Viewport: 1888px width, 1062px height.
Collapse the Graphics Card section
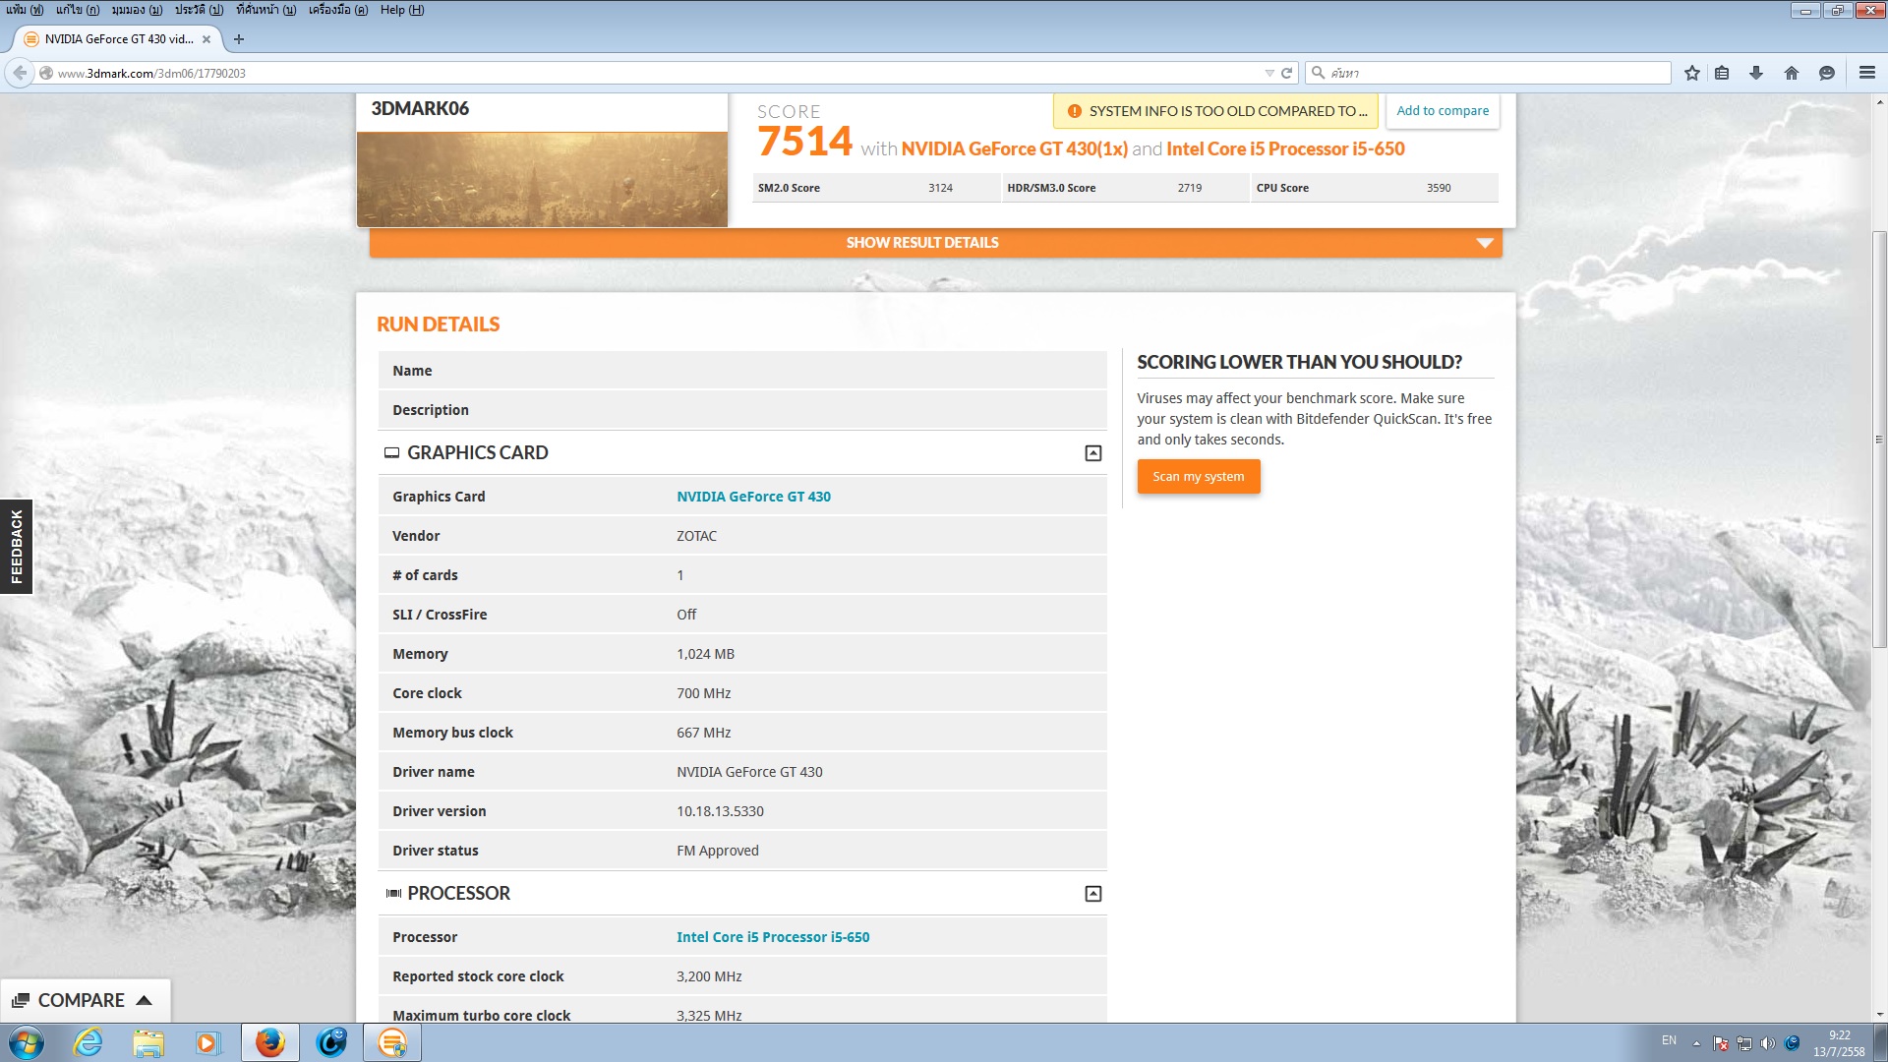(1092, 453)
